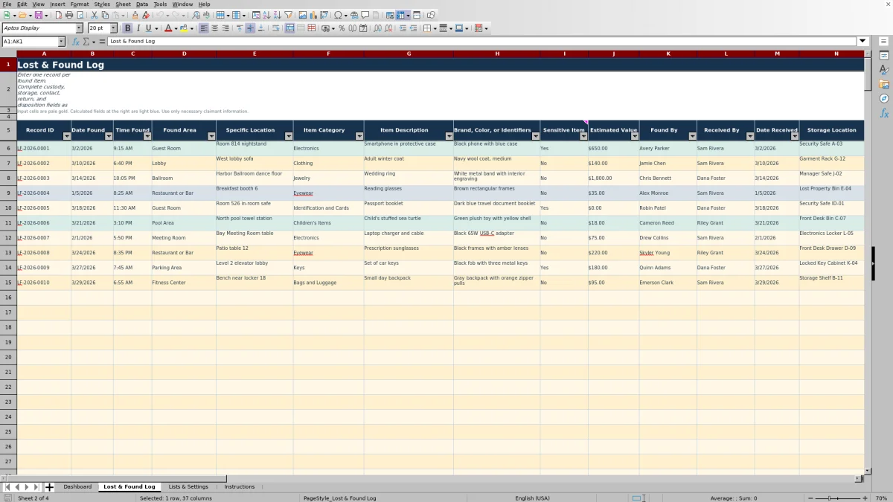Open Record ID column filter dropdown
Screen dimensions: 893x502
pyautogui.click(x=66, y=136)
